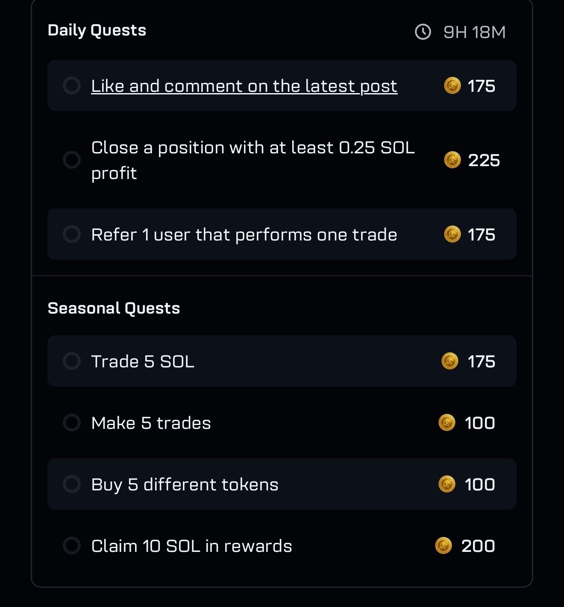Select the Refer 1 user quest text
564x607 pixels.
(x=244, y=235)
